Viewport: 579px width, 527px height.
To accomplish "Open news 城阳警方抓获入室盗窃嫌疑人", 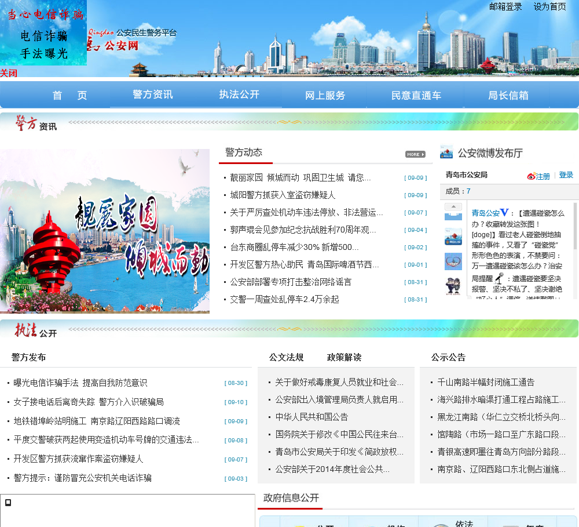I will pos(283,195).
